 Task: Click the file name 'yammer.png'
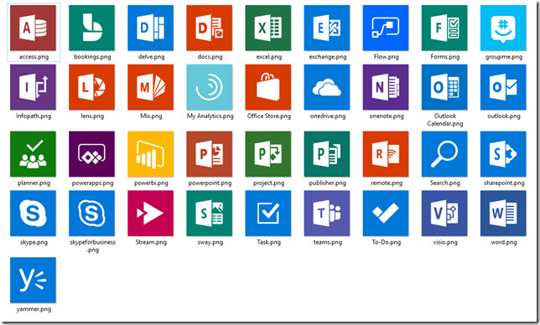click(34, 309)
